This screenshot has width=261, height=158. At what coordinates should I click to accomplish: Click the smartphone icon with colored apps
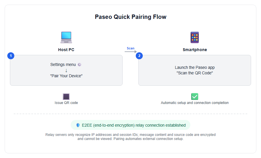pos(195,37)
